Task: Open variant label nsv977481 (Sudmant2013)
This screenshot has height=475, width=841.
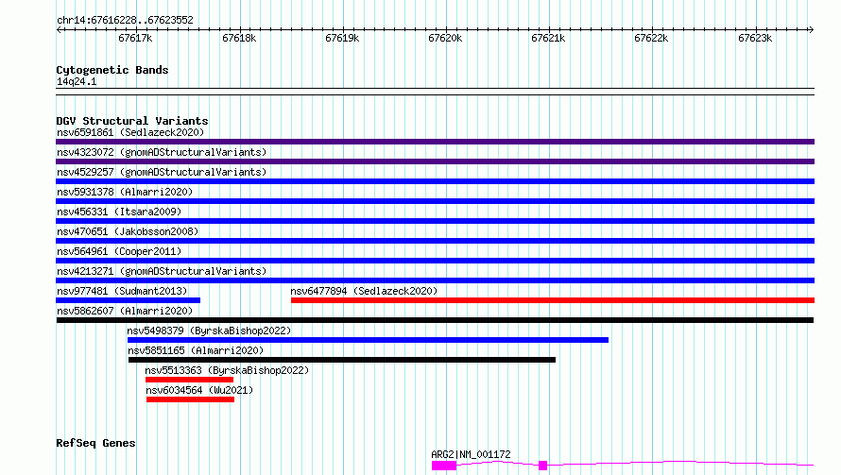Action: coord(122,291)
